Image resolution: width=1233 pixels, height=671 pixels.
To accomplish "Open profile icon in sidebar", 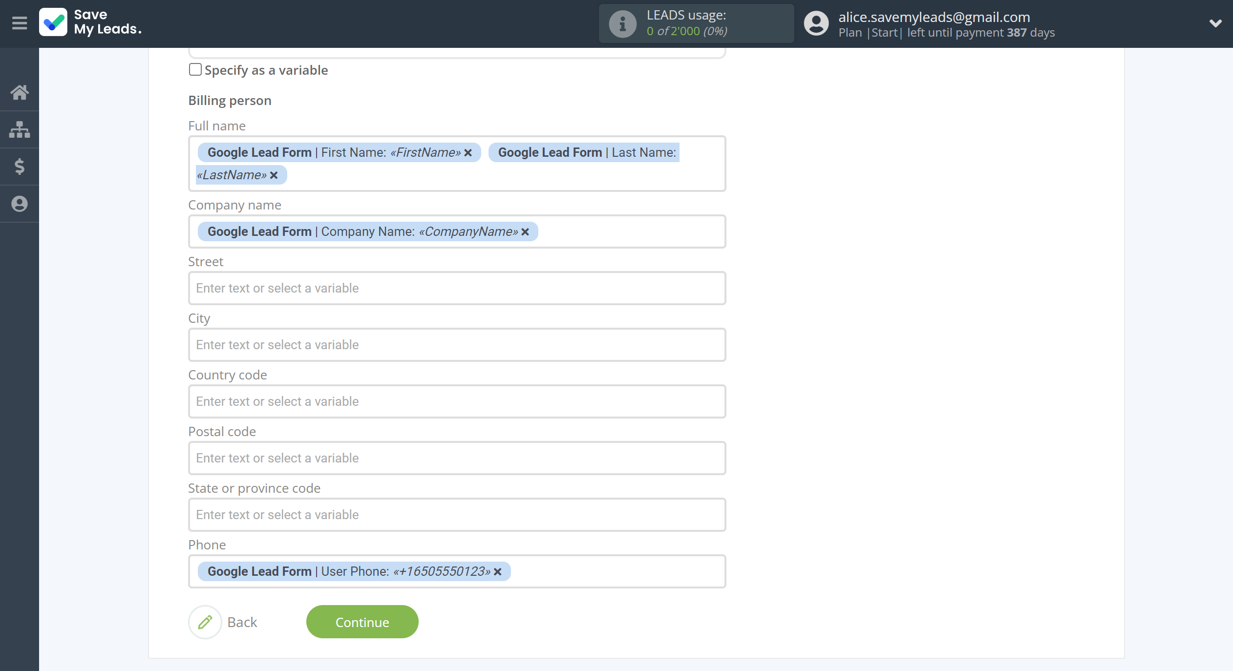I will coord(20,204).
